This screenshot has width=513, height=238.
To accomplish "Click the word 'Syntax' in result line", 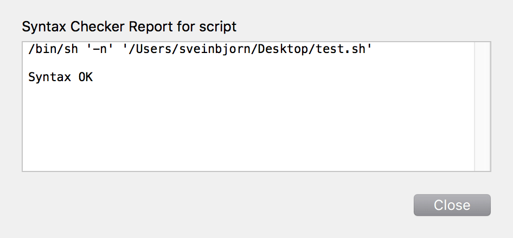I will click(x=49, y=77).
